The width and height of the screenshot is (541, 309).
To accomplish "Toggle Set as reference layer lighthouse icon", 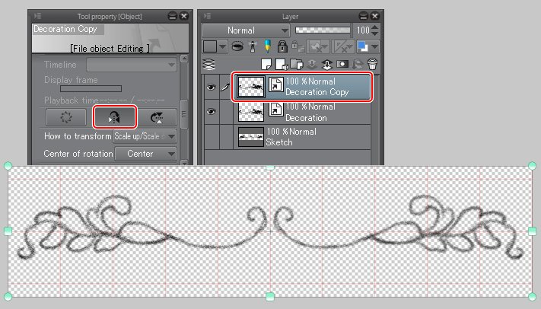I will (x=253, y=46).
